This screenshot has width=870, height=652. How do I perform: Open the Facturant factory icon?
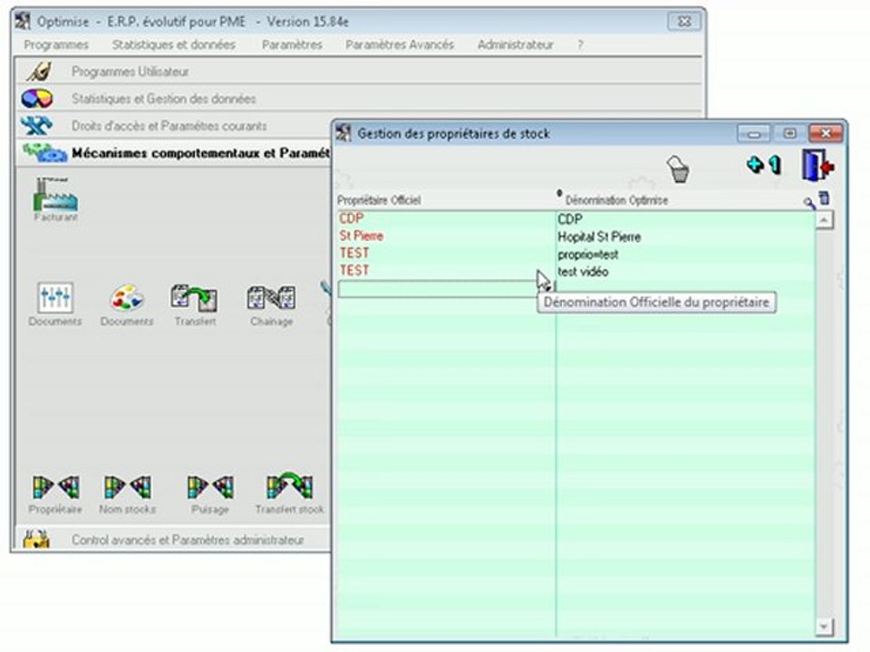(55, 199)
